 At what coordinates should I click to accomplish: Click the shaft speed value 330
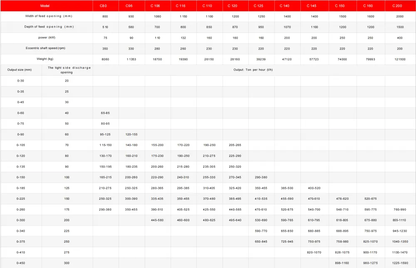[x=131, y=49]
